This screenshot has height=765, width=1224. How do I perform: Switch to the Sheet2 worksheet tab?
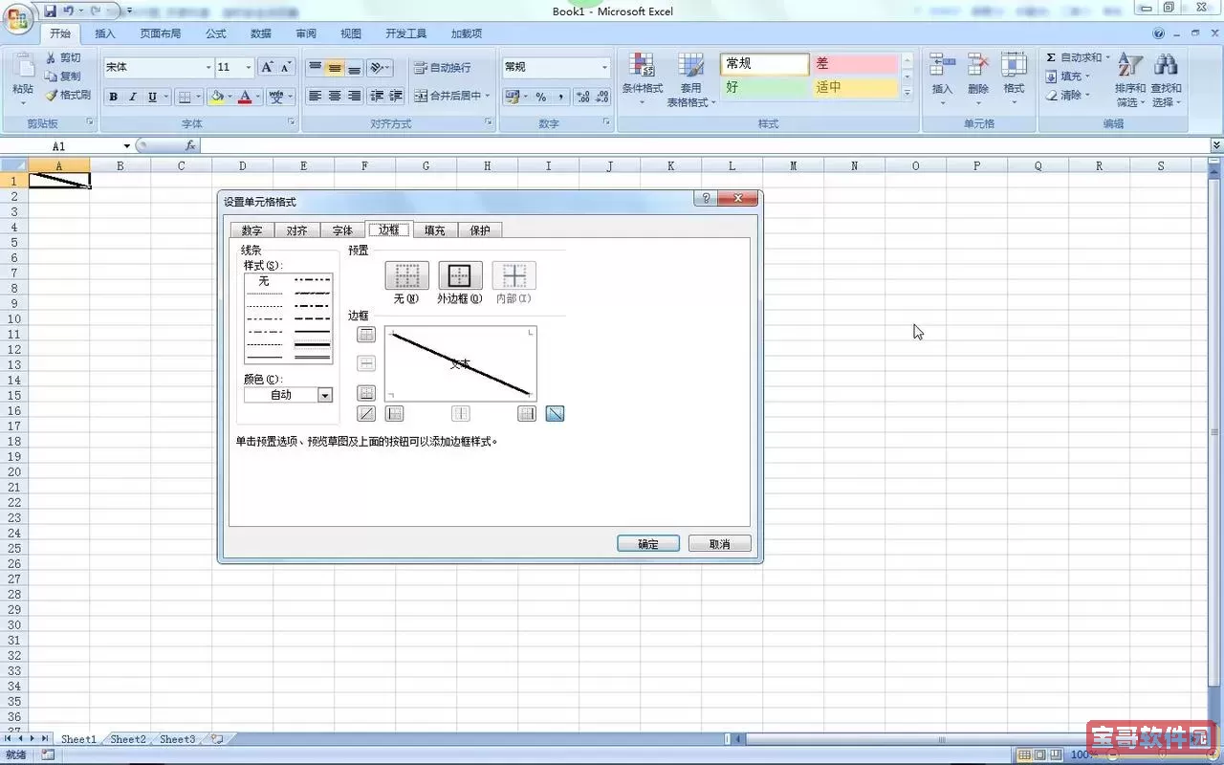128,739
